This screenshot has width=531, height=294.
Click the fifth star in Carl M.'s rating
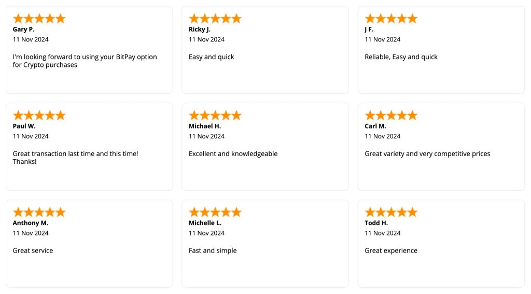tap(412, 116)
